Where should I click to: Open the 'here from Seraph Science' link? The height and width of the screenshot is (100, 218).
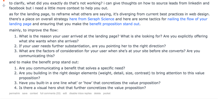(92, 19)
